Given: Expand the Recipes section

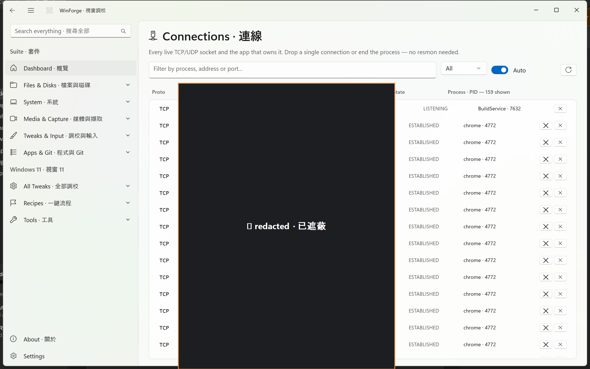Looking at the screenshot, I should tap(128, 203).
